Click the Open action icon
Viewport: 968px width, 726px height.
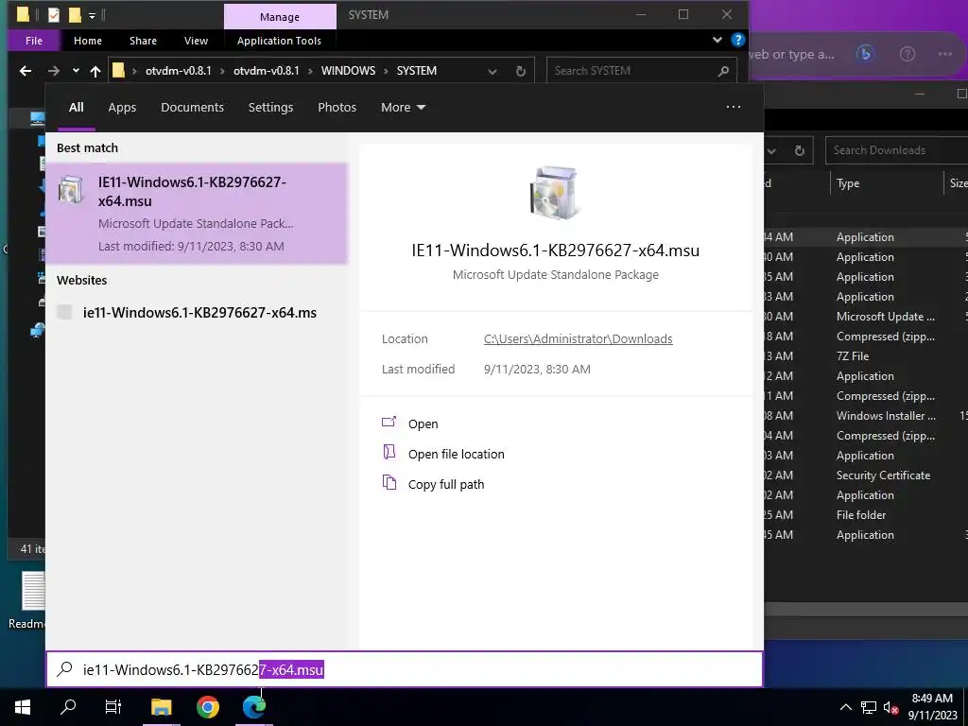(x=389, y=423)
